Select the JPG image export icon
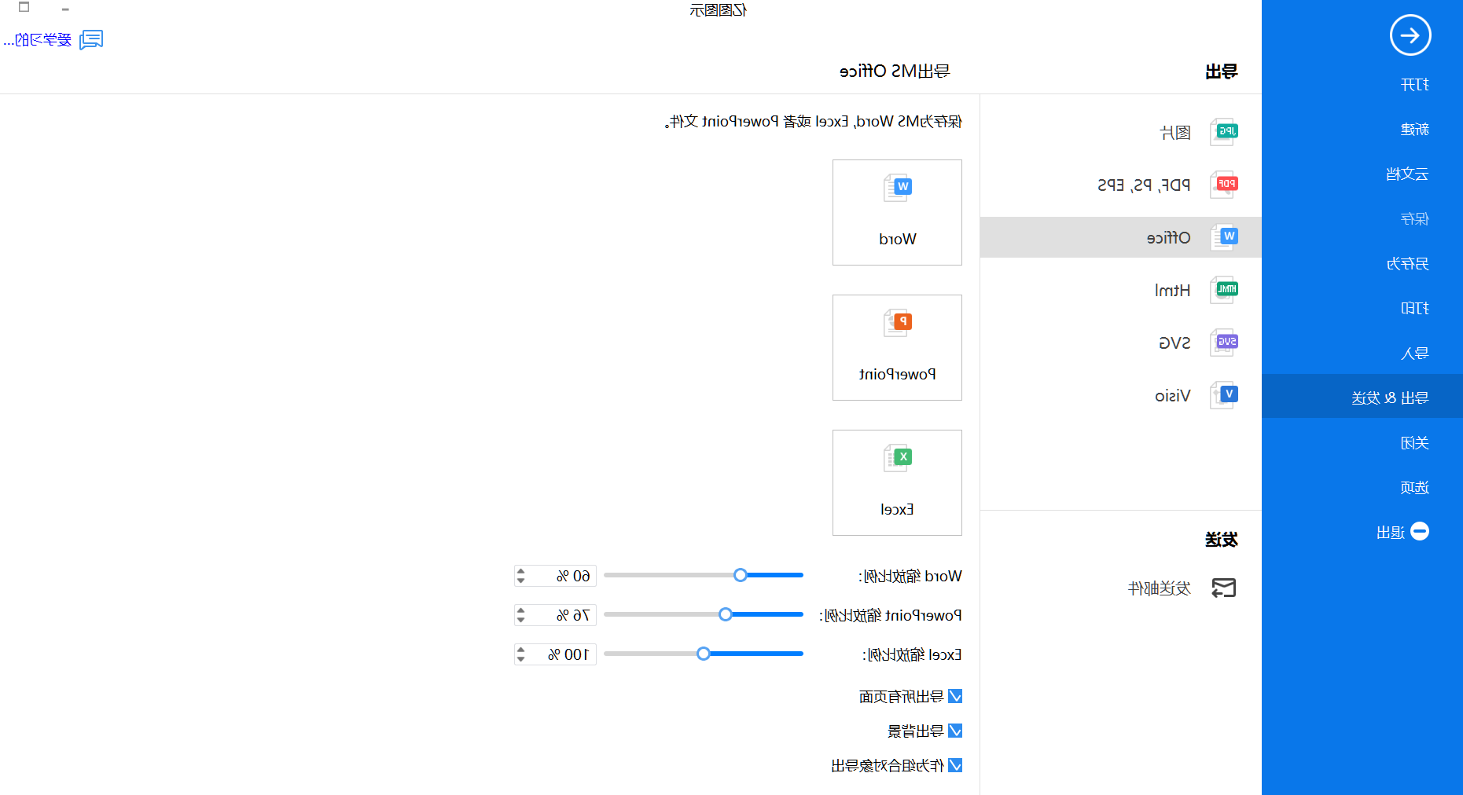1463x795 pixels. coord(1225,132)
